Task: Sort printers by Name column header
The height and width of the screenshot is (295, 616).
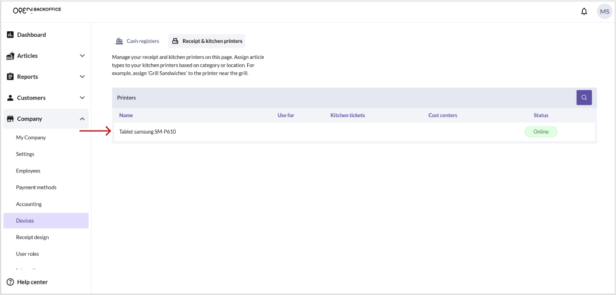Action: [x=126, y=115]
